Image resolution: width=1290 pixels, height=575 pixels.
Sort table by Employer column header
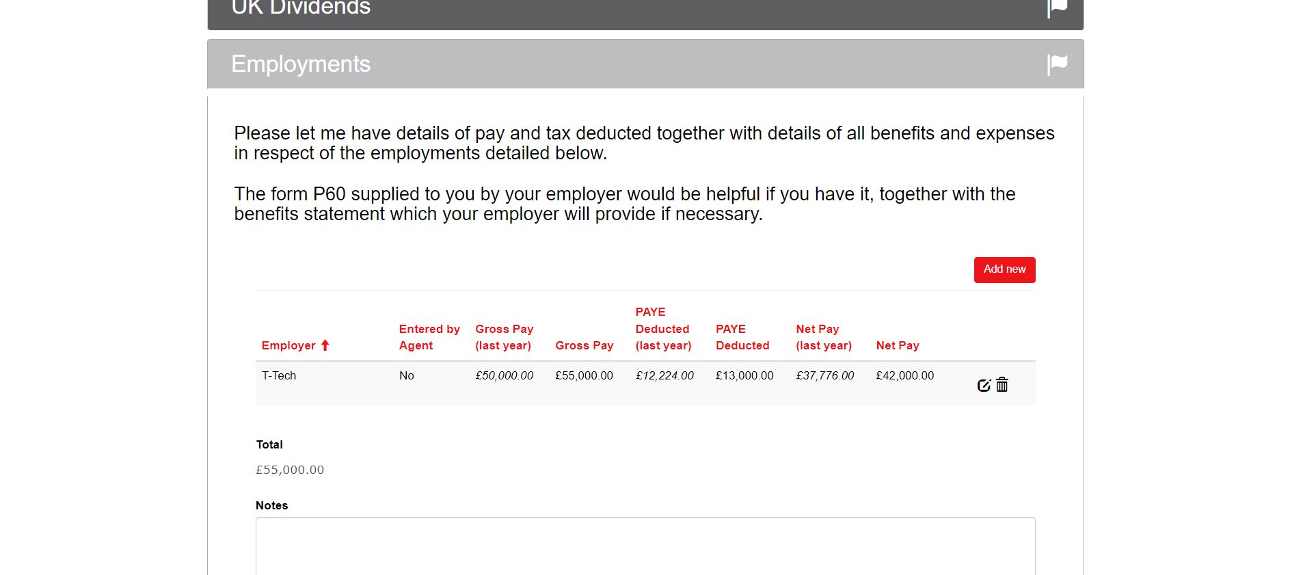point(288,345)
